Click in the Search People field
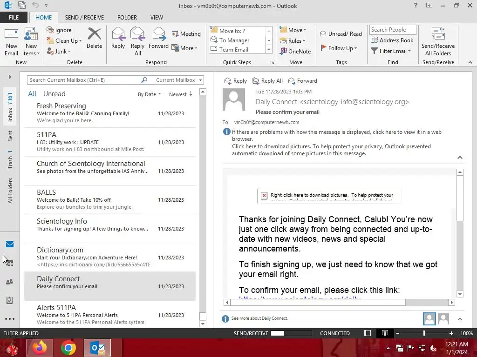Screen dimensions: 477x357 pyautogui.click(x=393, y=29)
